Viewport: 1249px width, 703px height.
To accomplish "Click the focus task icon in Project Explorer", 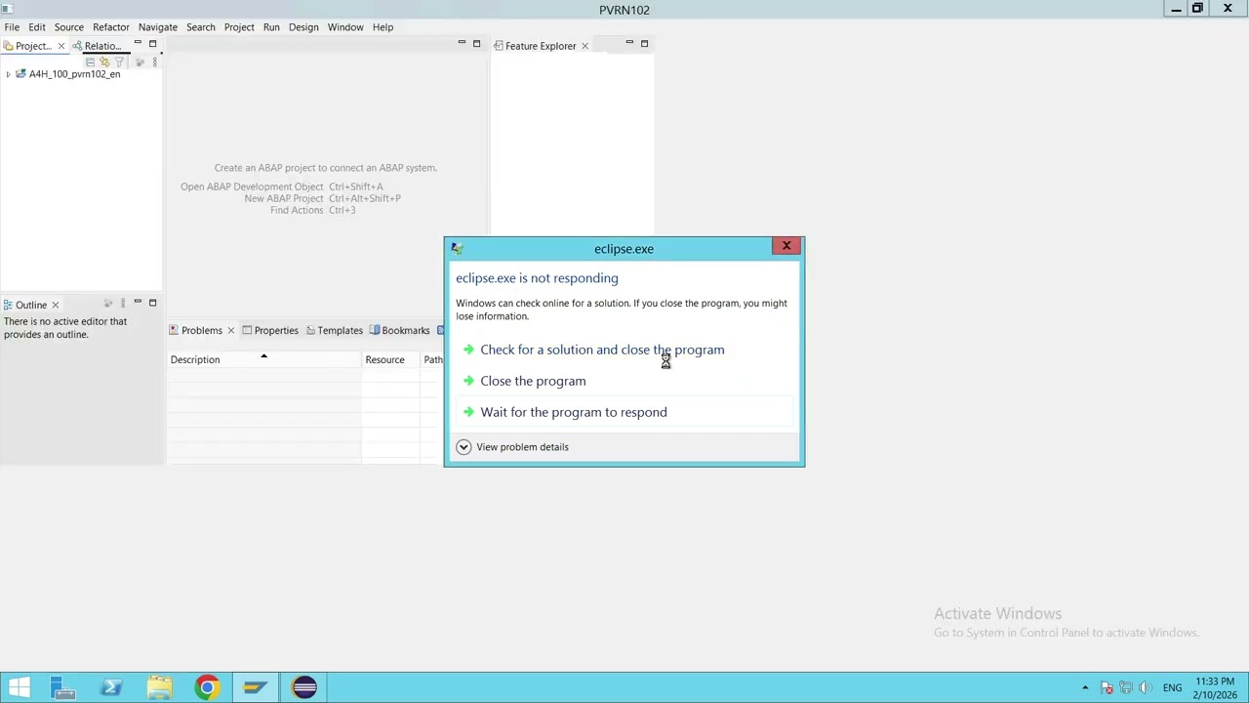I will (140, 62).
